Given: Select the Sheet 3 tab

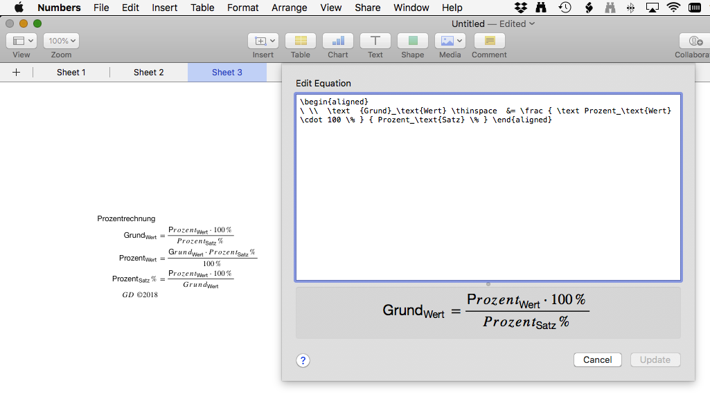Looking at the screenshot, I should [x=227, y=73].
